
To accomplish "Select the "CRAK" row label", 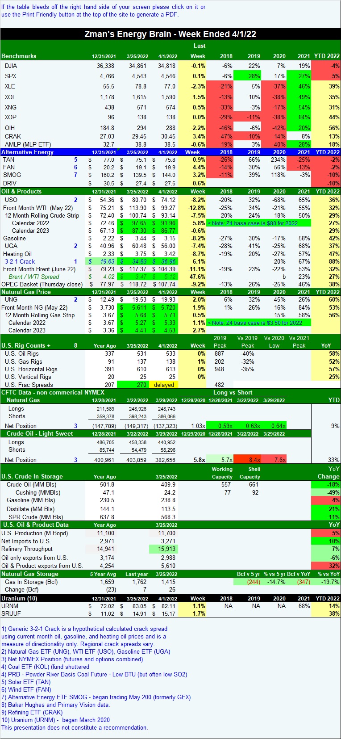I will click(12, 136).
